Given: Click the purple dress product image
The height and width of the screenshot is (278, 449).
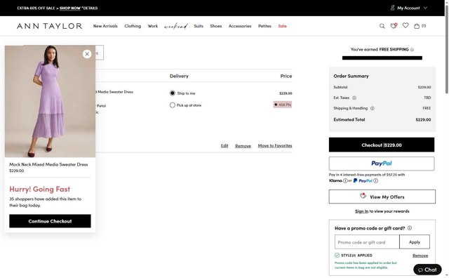Looking at the screenshot, I should (50, 101).
